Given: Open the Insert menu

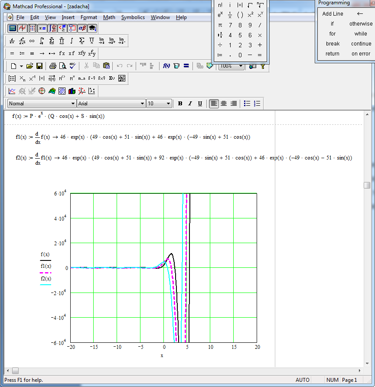Looking at the screenshot, I should (68, 17).
